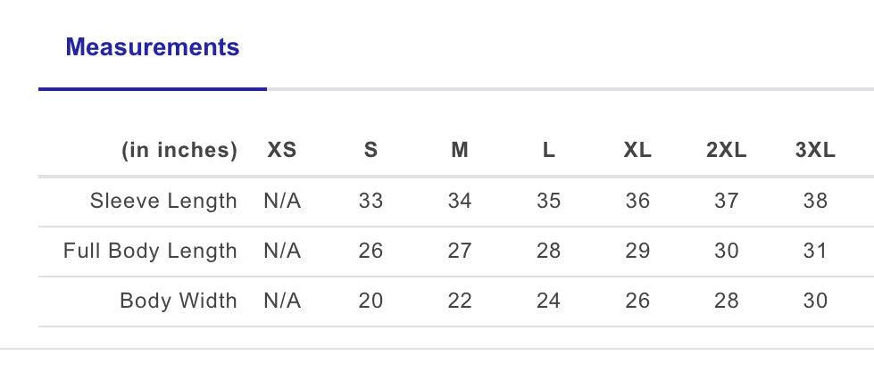The height and width of the screenshot is (380, 874).
Task: Select the XL size column header
Action: 637,151
